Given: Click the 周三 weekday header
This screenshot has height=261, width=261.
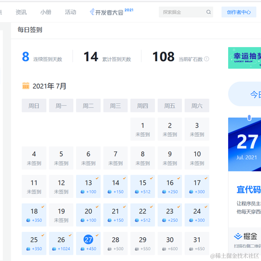Looking at the screenshot, I should 115,106.
